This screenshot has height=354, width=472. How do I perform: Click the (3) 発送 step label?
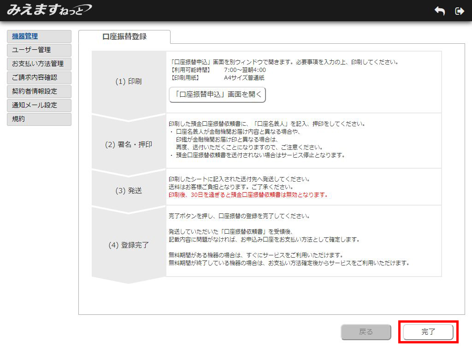(129, 190)
